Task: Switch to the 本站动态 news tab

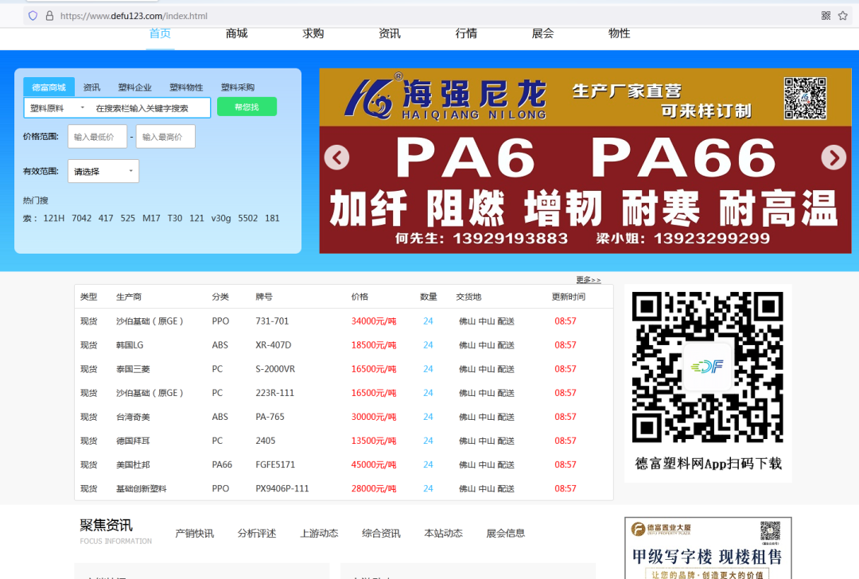Action: tap(443, 533)
